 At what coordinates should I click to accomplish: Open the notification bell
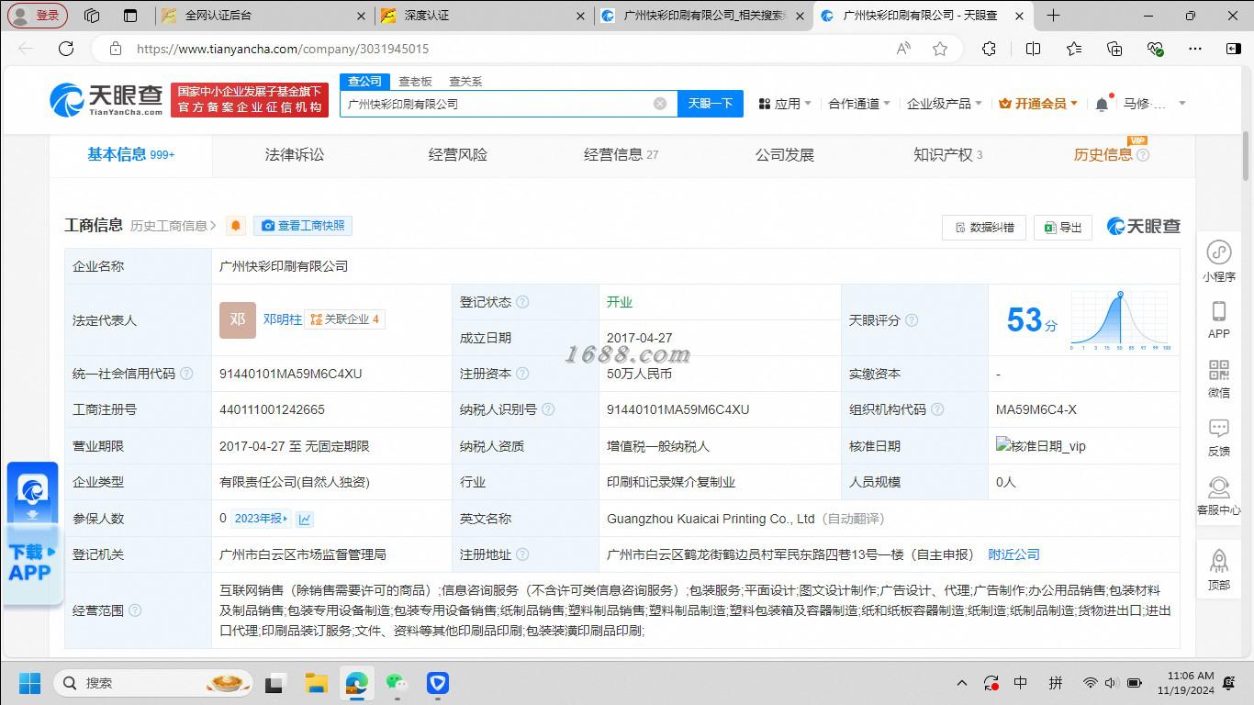pyautogui.click(x=1102, y=104)
